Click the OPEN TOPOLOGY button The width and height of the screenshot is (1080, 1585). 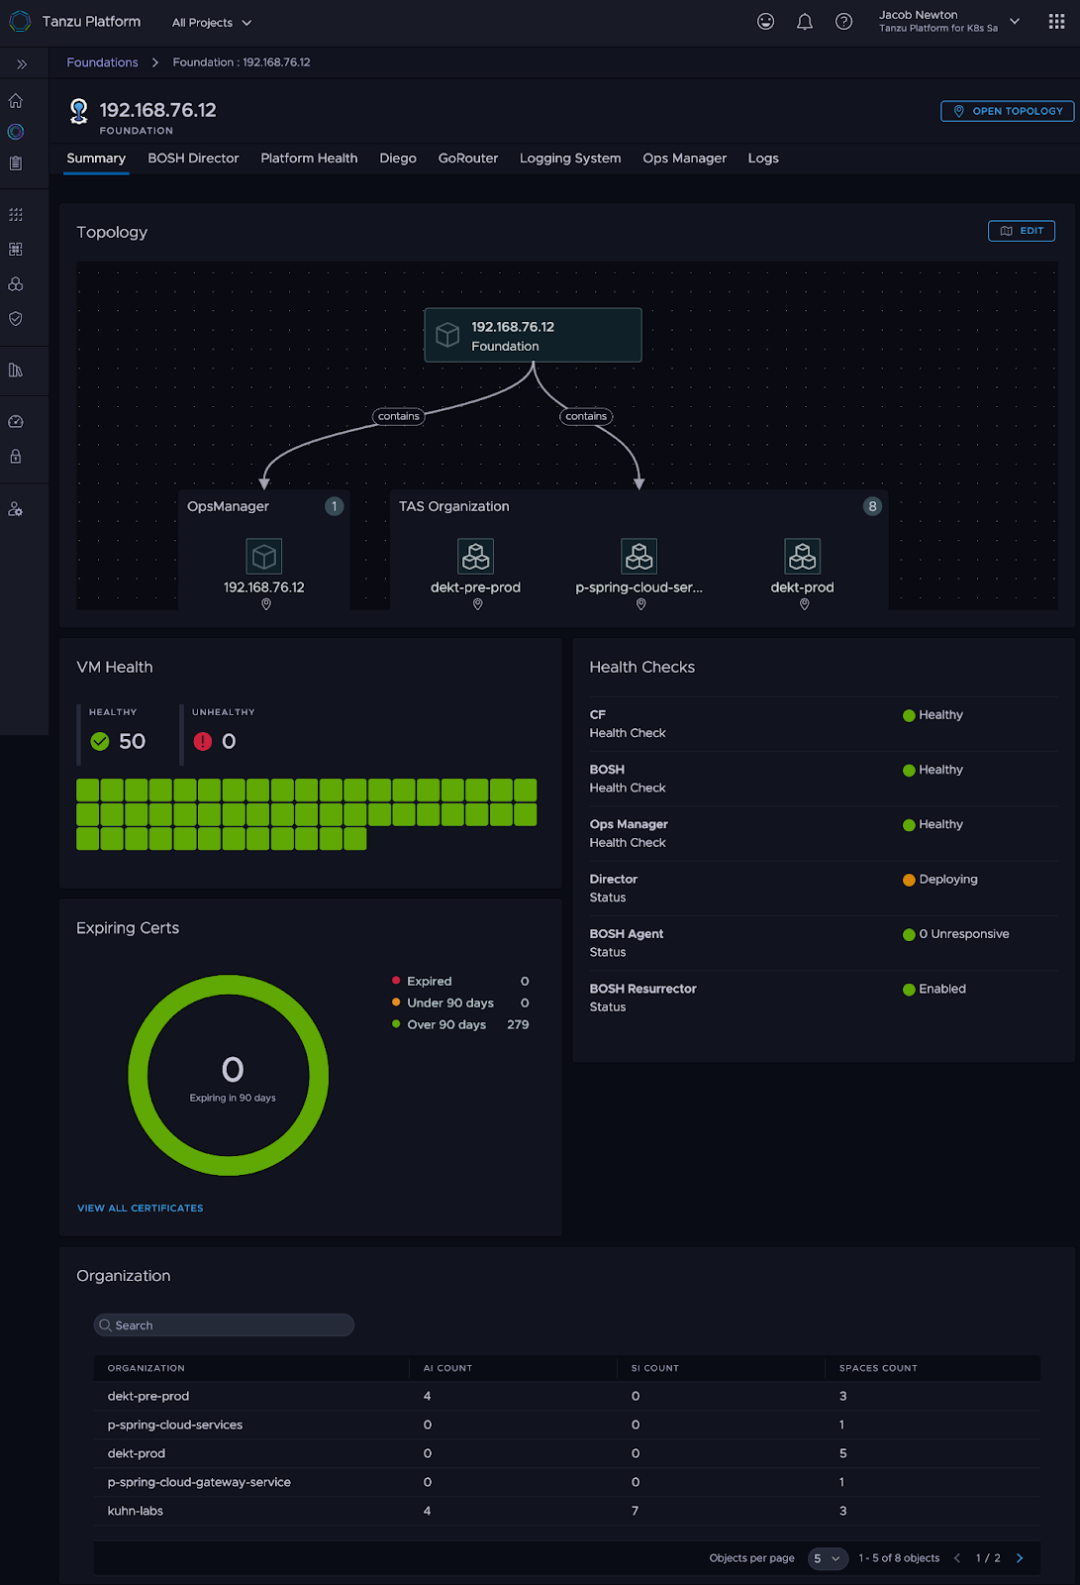pos(1007,111)
